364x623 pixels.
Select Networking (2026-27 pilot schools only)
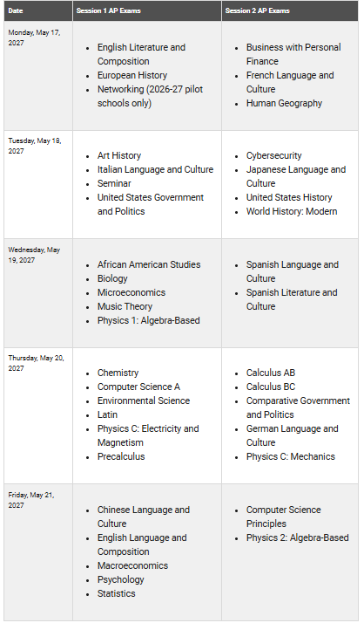pyautogui.click(x=150, y=96)
